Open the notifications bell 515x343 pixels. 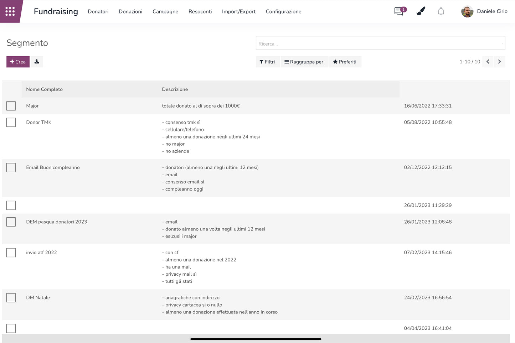[x=441, y=11]
